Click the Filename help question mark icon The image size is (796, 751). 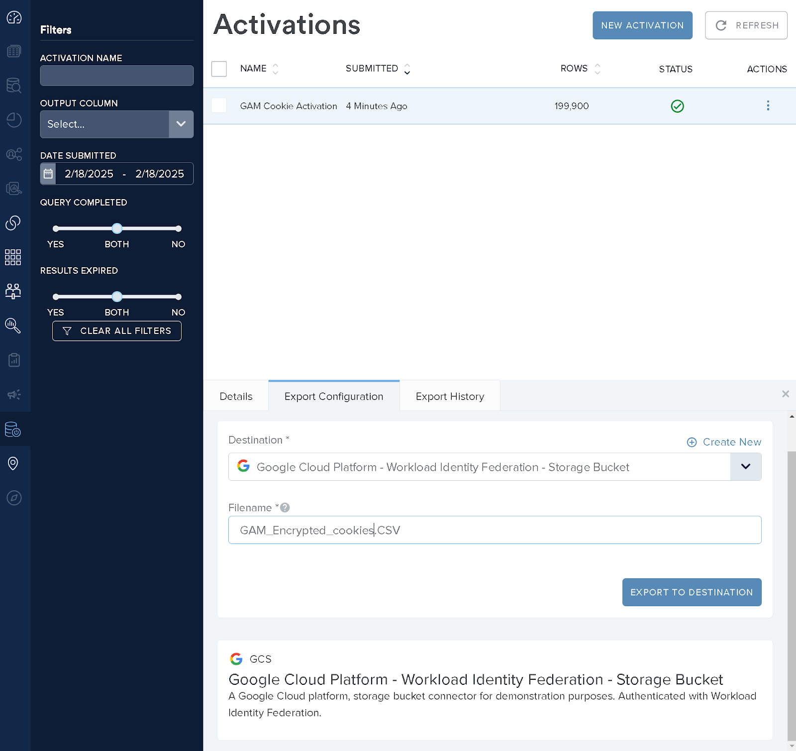click(285, 508)
